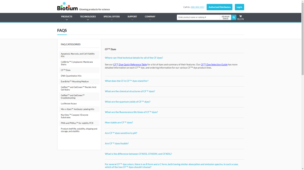Expand the R form and C form question
This screenshot has width=304, height=170.
pos(172,166)
